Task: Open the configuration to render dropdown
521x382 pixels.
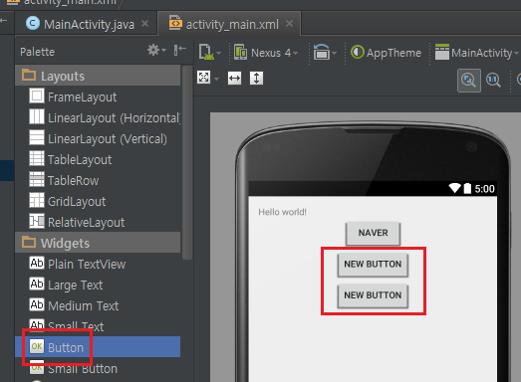Action: [209, 53]
